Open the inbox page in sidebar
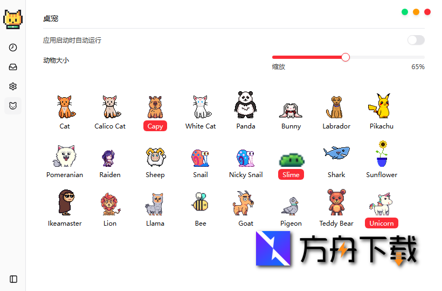The width and height of the screenshot is (442, 291). (x=13, y=67)
